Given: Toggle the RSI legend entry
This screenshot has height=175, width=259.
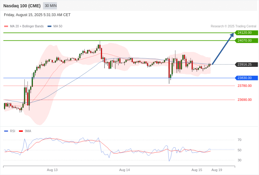Looking at the screenshot, I should click(x=10, y=131).
